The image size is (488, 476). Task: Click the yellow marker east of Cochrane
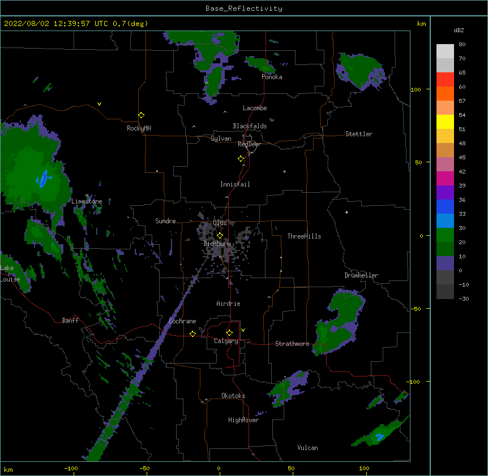(x=192, y=334)
